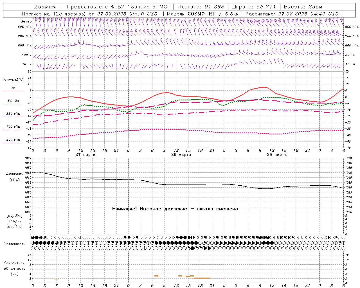Click the forecast start Прогноз на 120 часа(ов)

54,14
